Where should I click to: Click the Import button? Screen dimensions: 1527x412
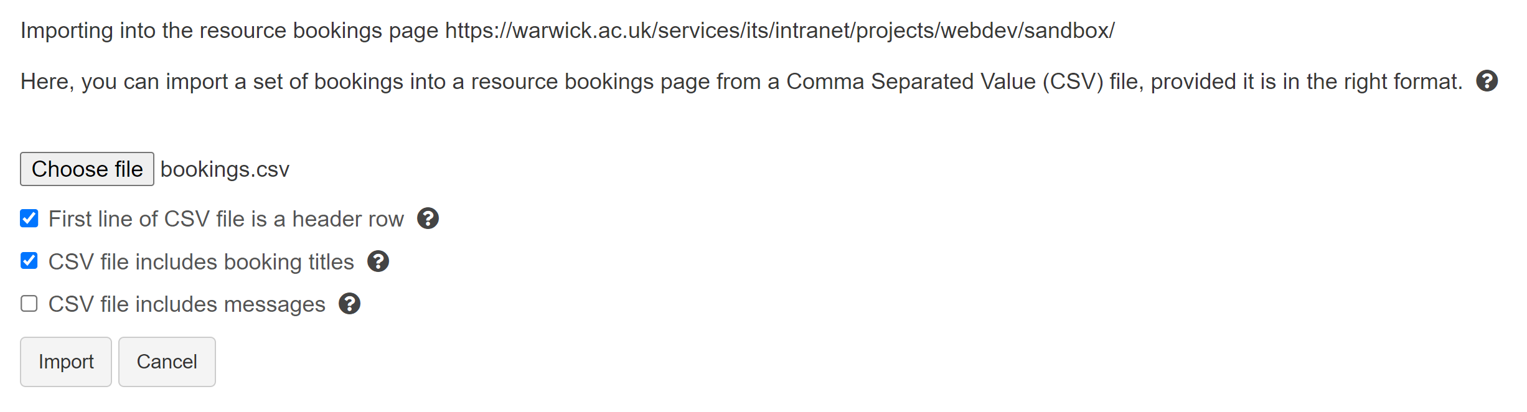tap(66, 362)
